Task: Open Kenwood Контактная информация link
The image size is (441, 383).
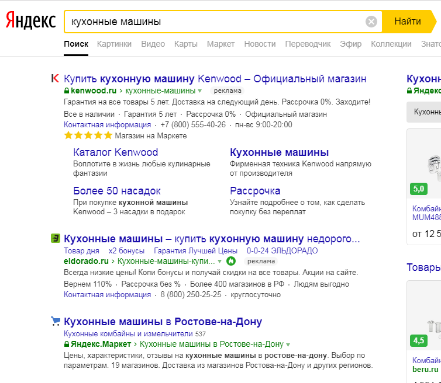Action: pos(108,125)
